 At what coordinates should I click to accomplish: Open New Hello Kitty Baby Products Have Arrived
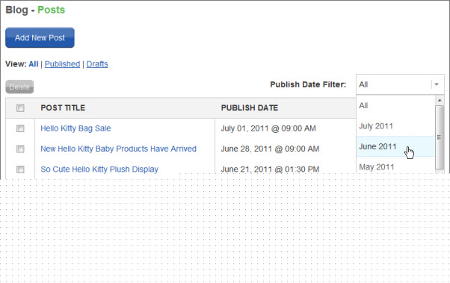(x=118, y=149)
